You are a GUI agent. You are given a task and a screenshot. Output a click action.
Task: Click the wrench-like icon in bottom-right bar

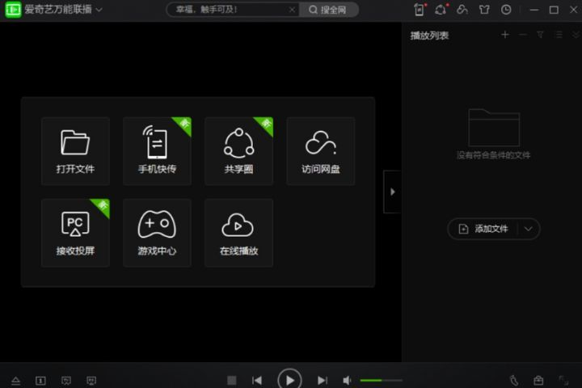point(514,380)
